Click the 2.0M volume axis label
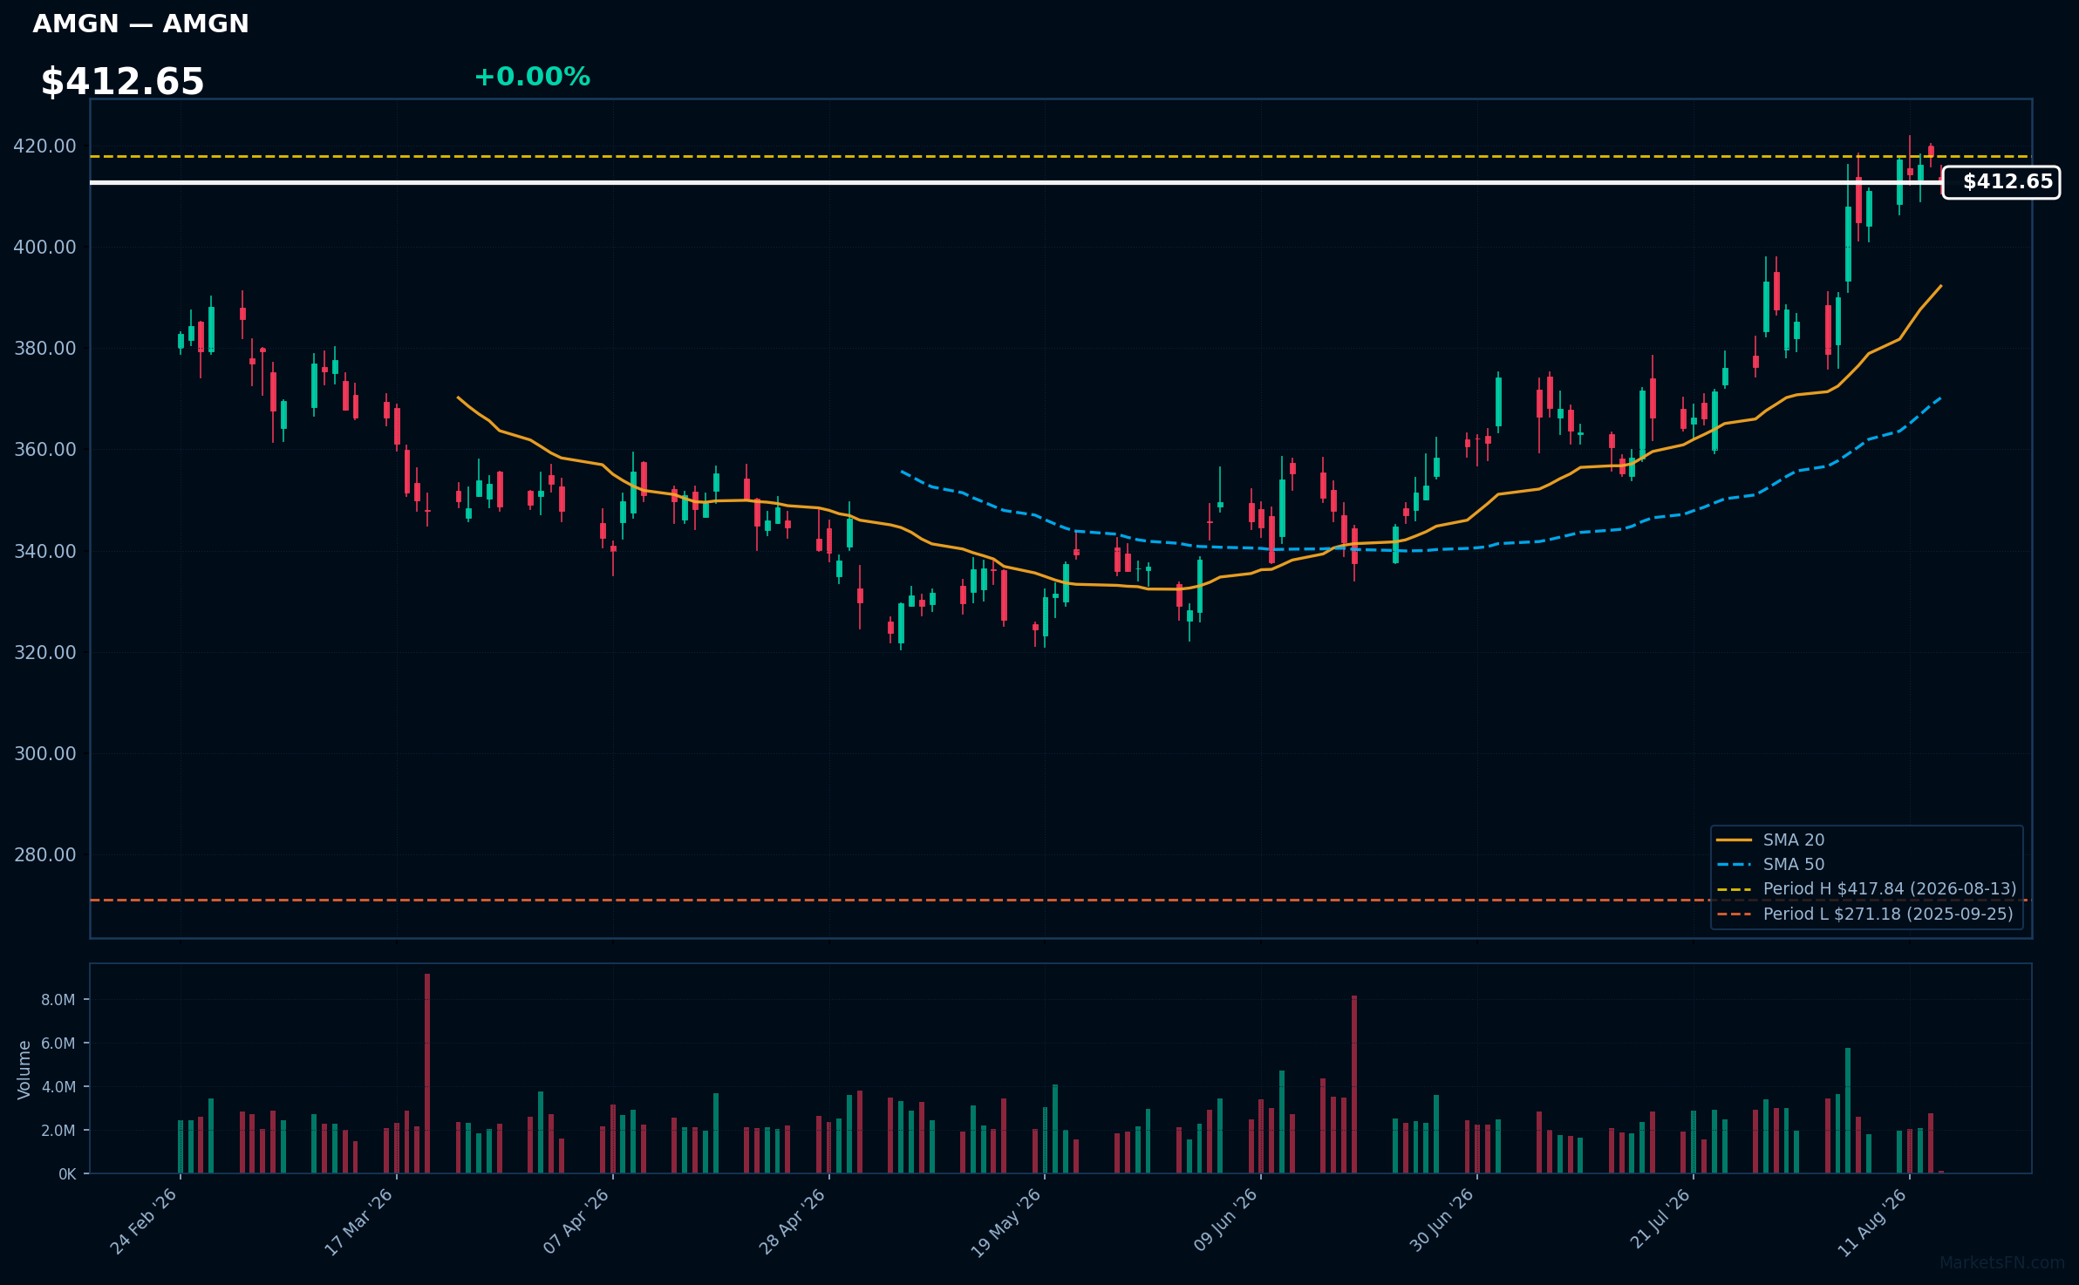This screenshot has height=1285, width=2079. point(58,1131)
